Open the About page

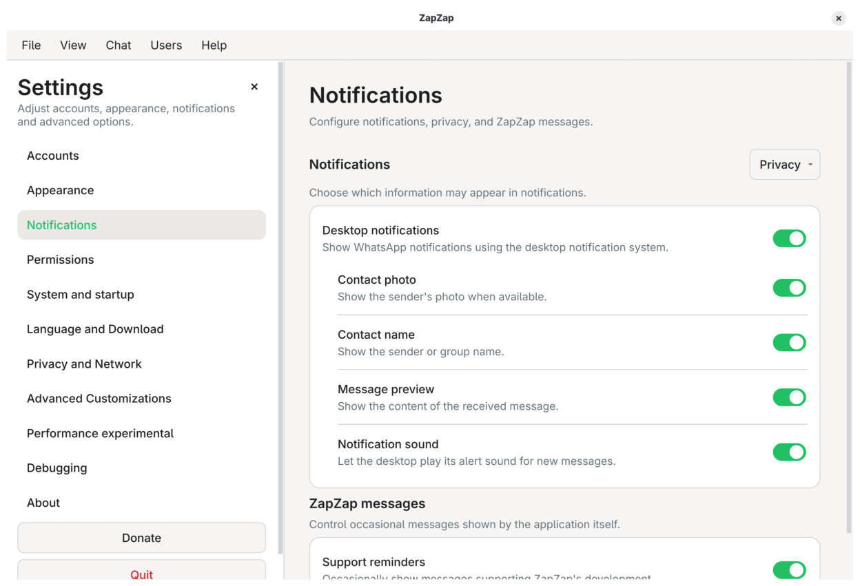coord(141,503)
